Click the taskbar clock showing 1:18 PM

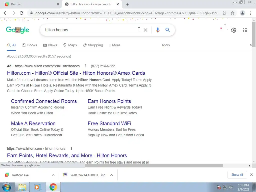pos(243,187)
